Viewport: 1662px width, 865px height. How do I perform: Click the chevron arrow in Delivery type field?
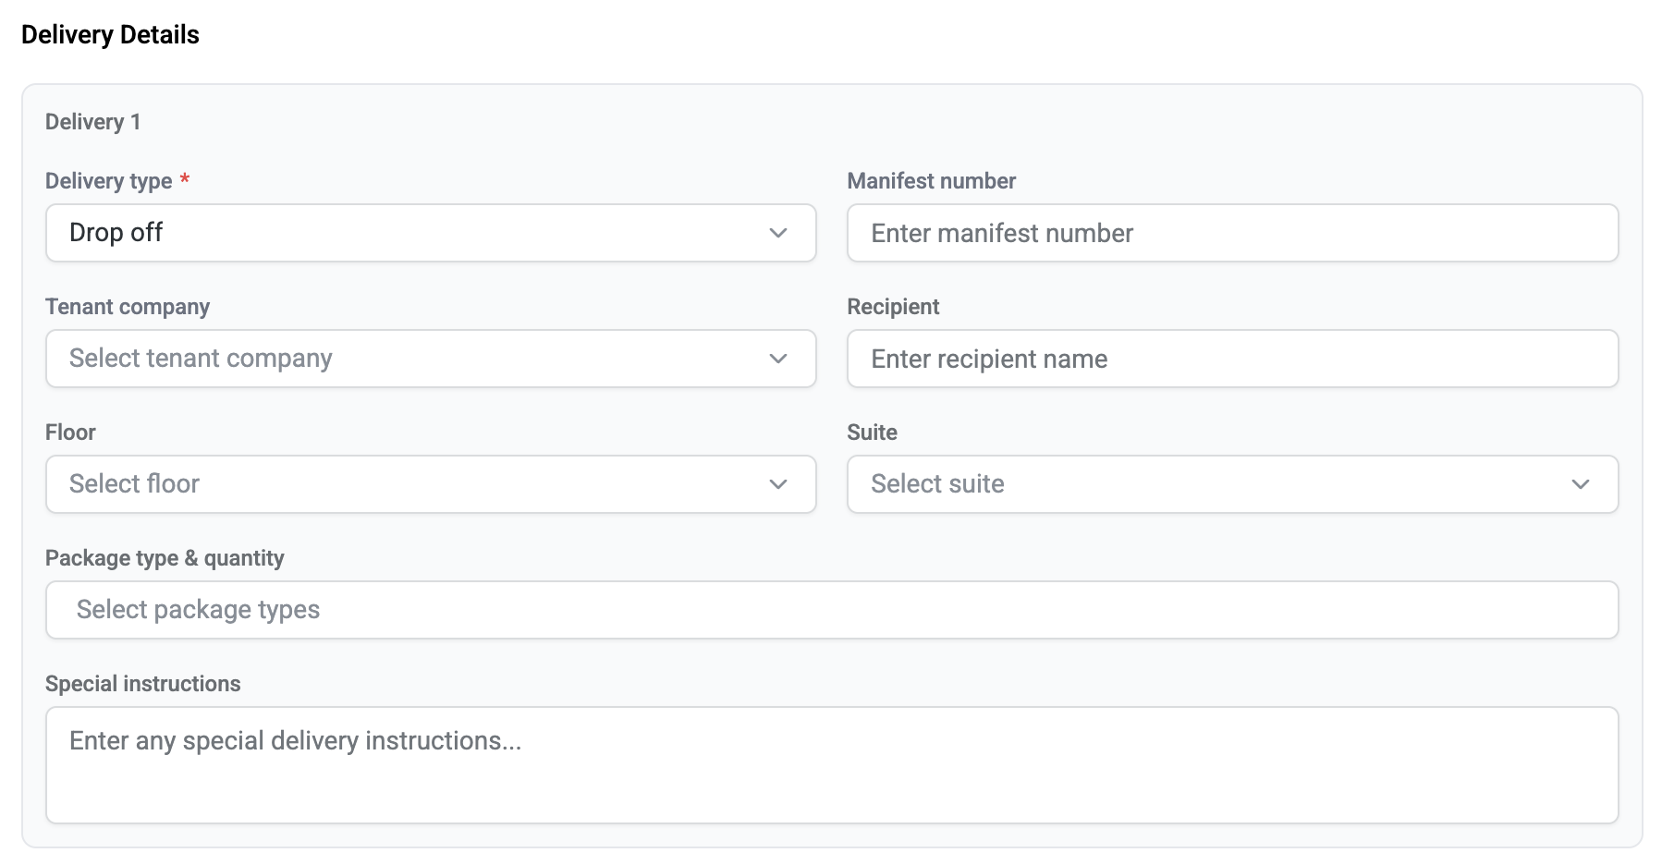[777, 233]
